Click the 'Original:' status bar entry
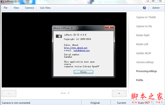This screenshot has height=105, width=165. [95, 103]
